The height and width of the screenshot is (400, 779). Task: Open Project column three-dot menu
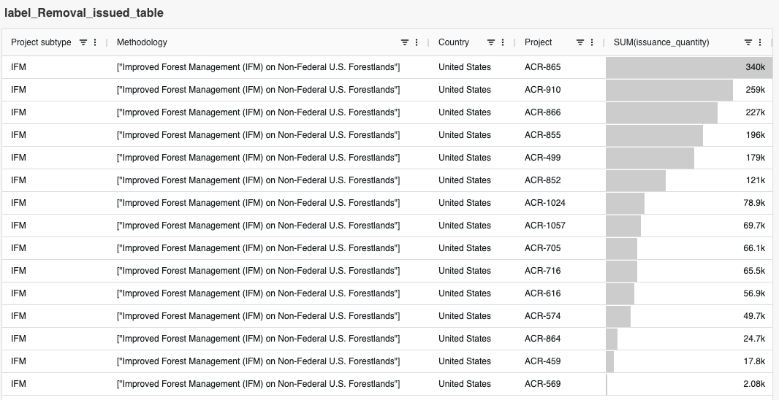tap(592, 42)
